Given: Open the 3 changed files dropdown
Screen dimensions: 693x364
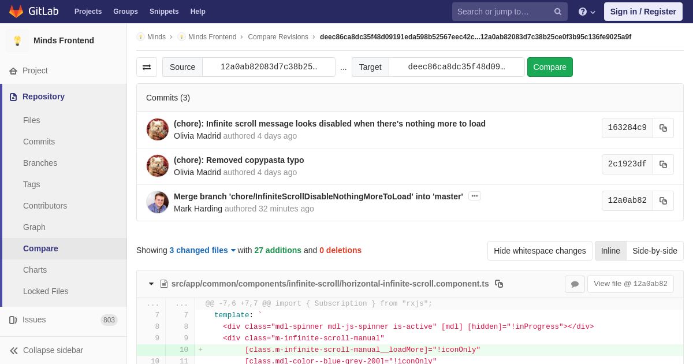Looking at the screenshot, I should 203,250.
